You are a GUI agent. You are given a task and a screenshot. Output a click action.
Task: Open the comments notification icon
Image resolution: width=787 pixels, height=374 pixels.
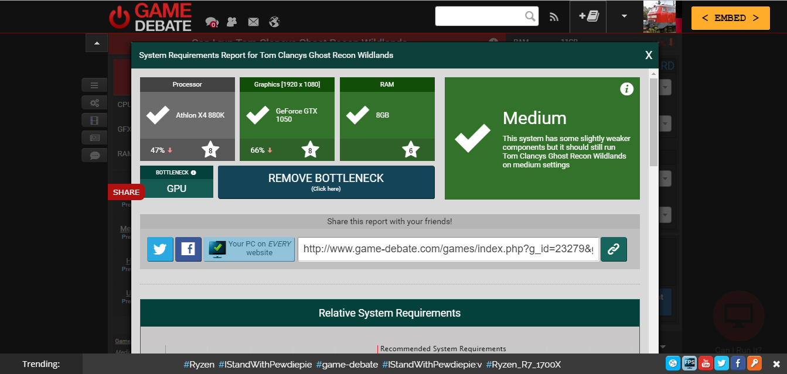(212, 22)
